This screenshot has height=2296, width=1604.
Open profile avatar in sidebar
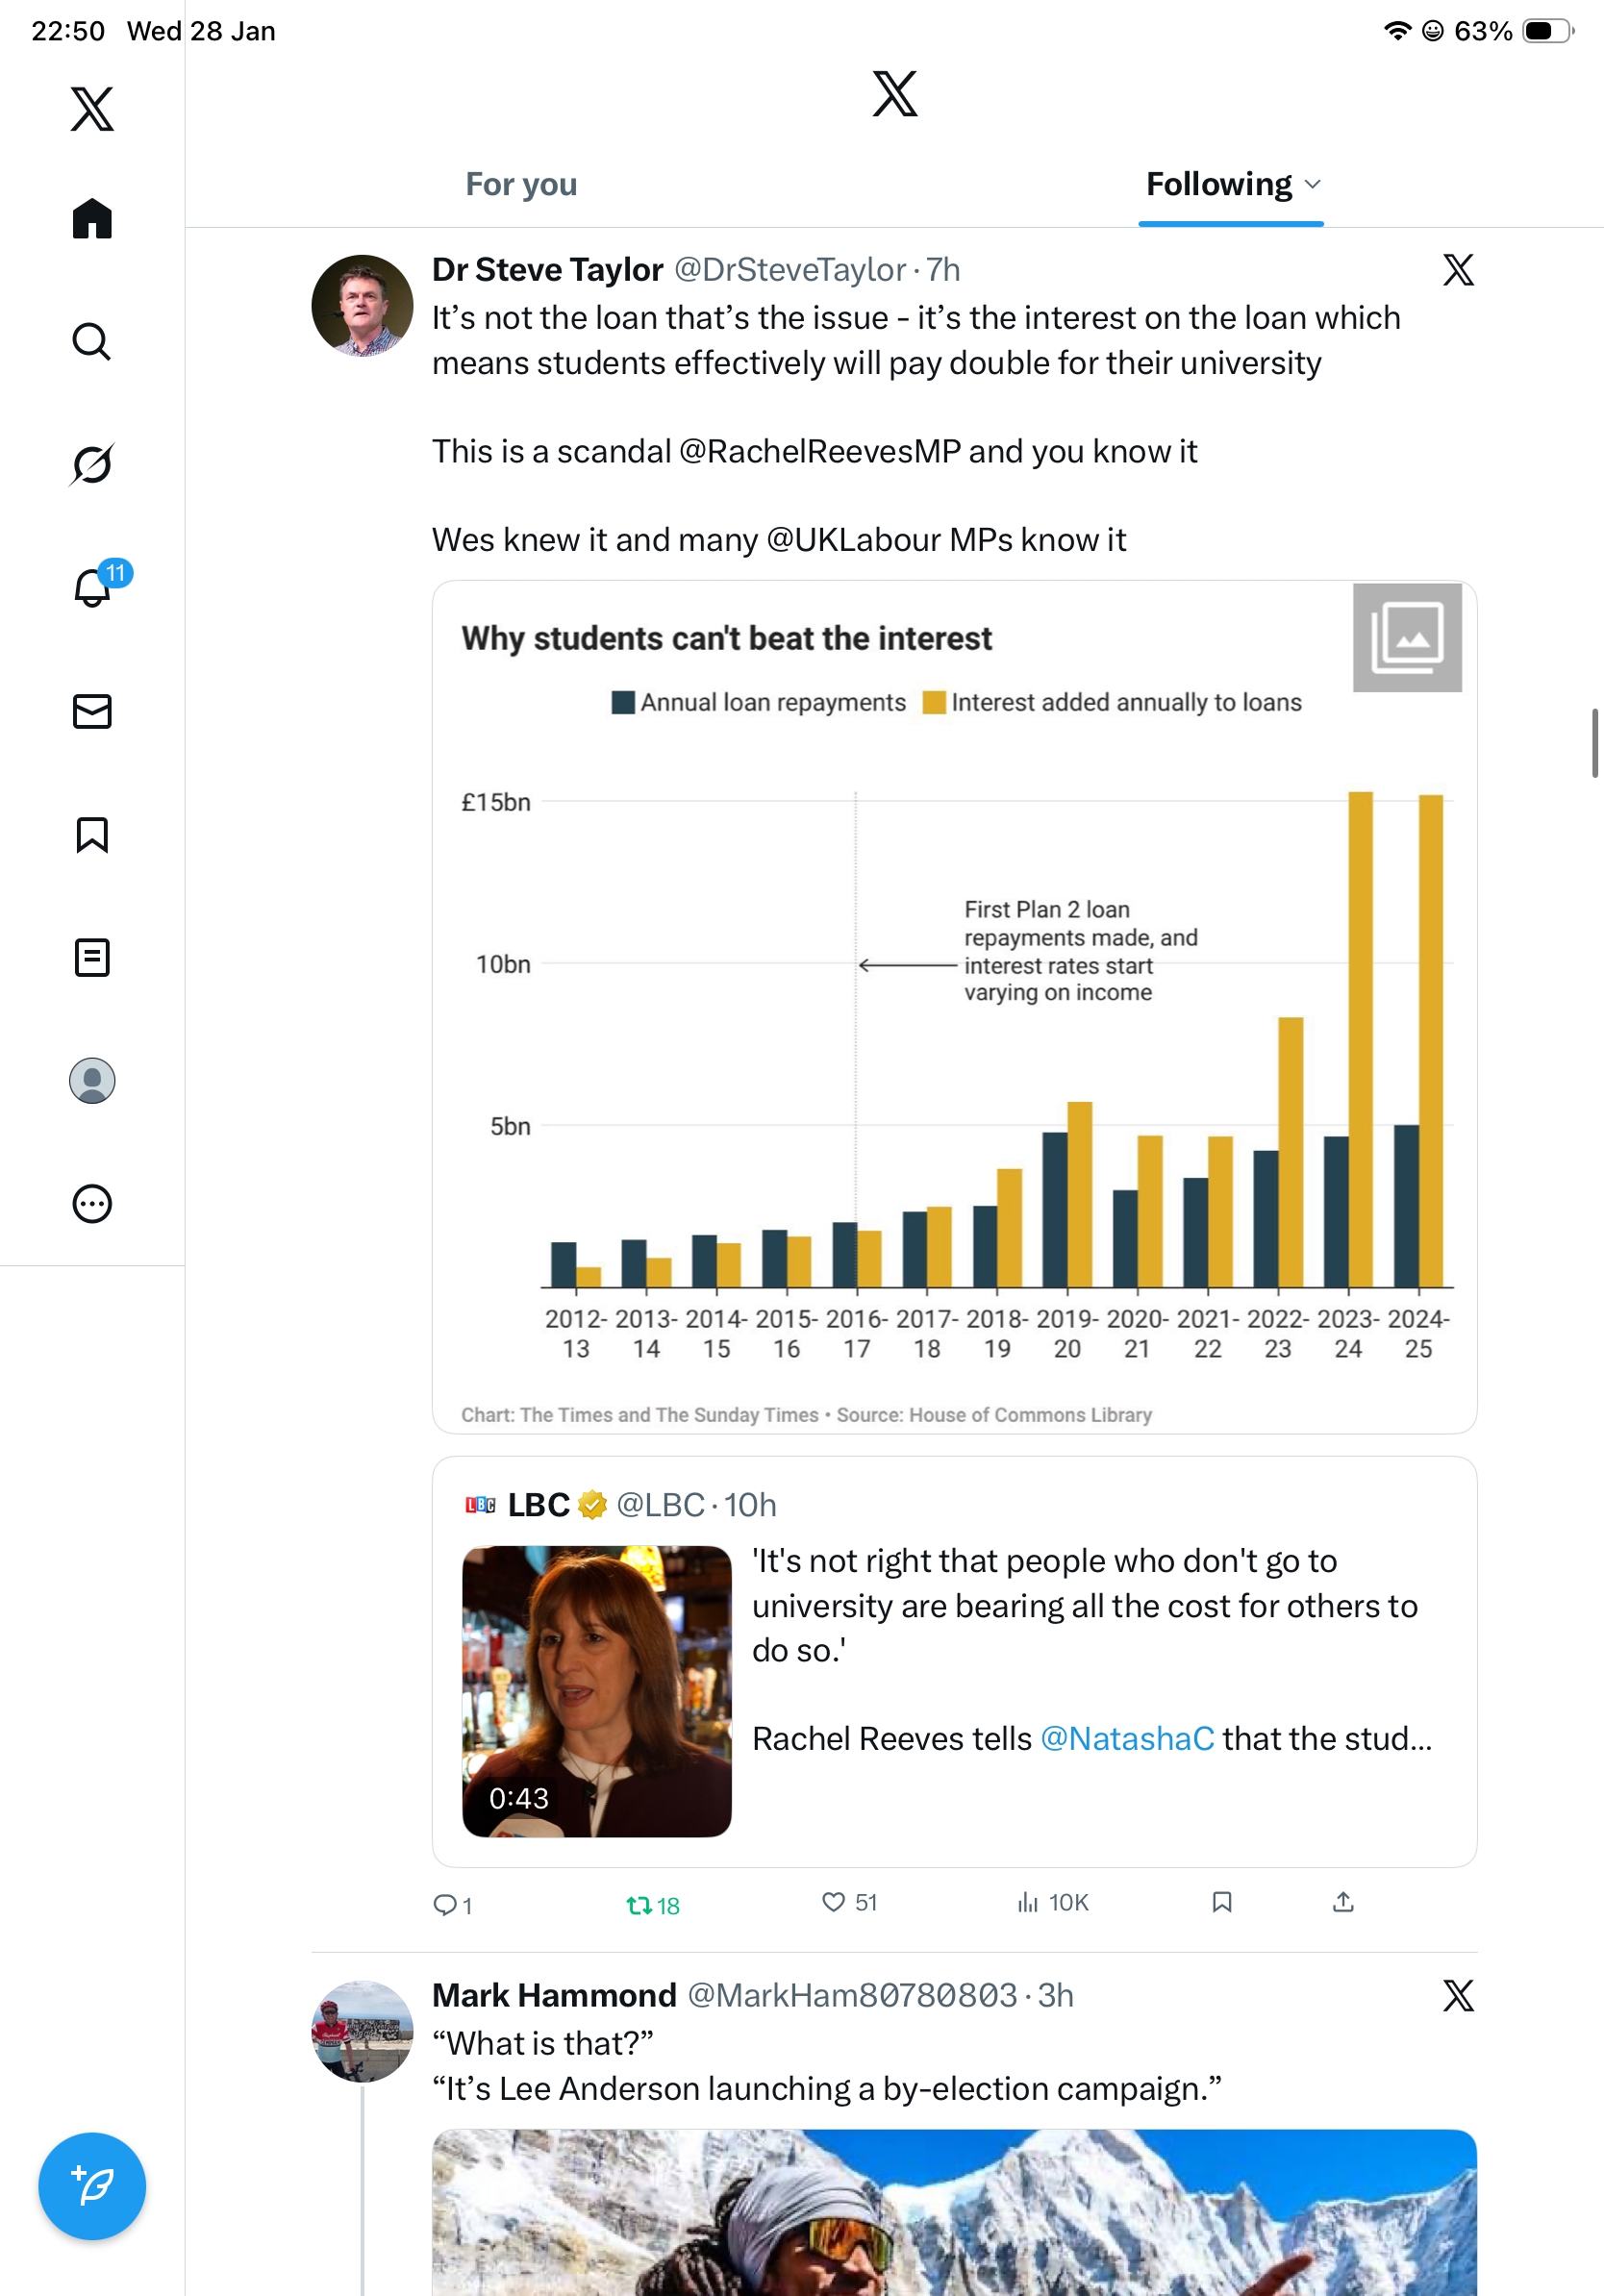pyautogui.click(x=92, y=1080)
